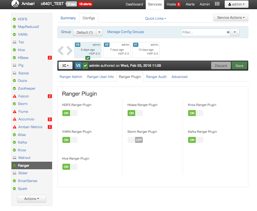Open the Service Actions dropdown

pos(230,18)
